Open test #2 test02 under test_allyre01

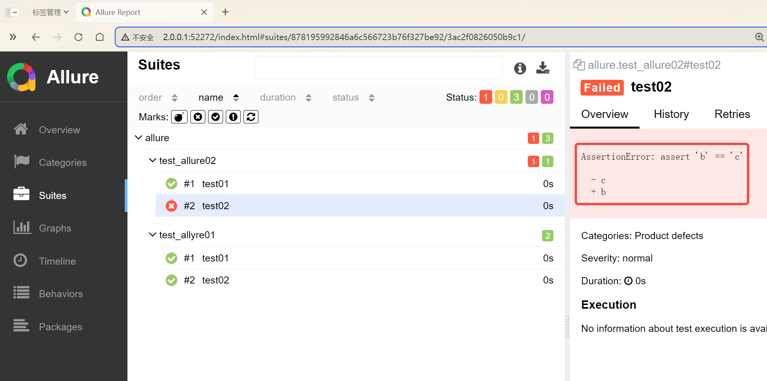pos(360,280)
